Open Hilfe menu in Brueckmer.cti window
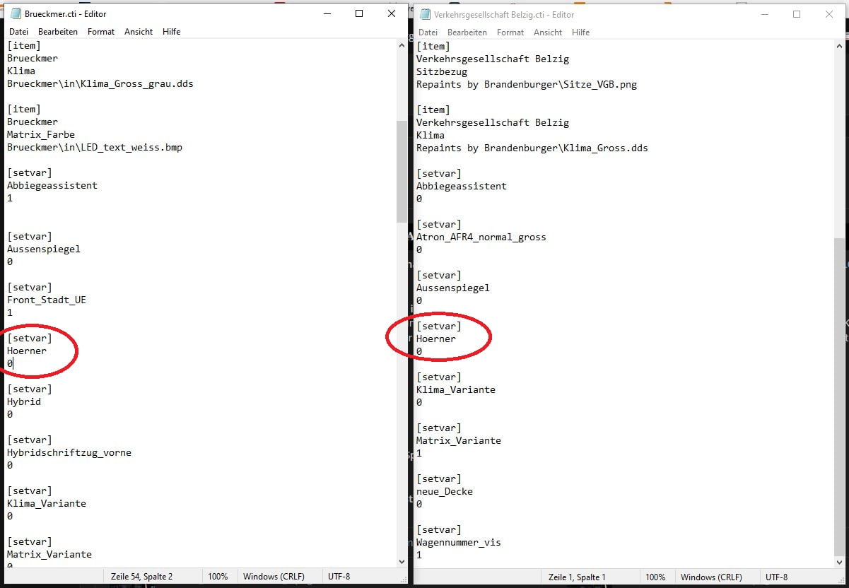 tap(171, 32)
